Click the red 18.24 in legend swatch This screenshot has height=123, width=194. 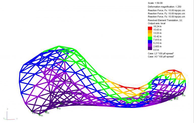tap(150, 28)
